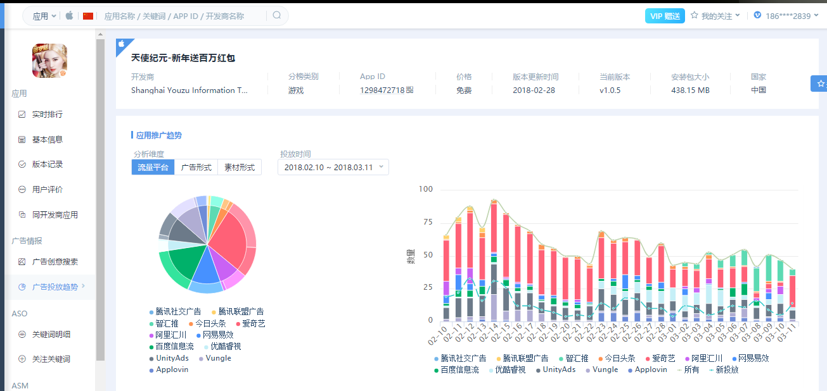Select the 流量平台 analysis tab

pos(153,168)
